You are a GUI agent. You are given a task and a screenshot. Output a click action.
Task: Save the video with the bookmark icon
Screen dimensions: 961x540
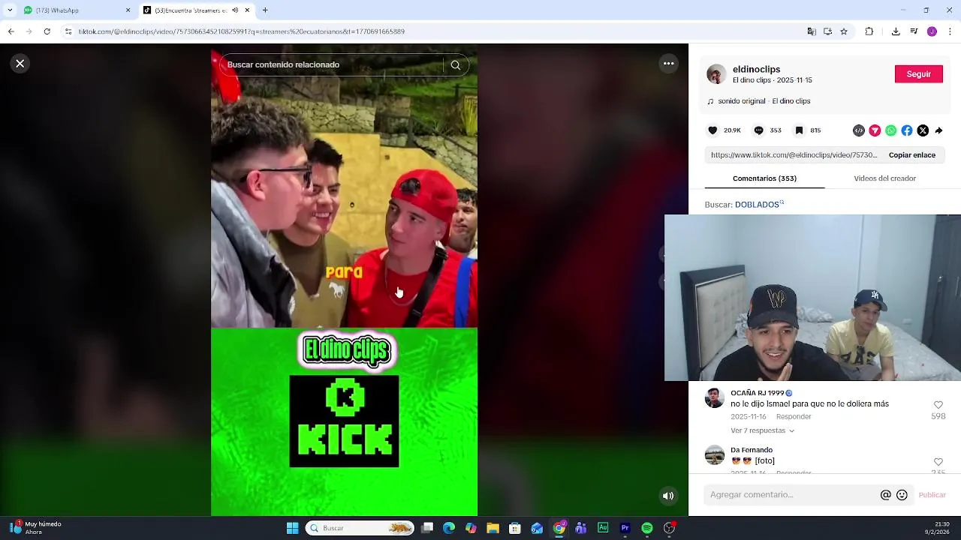(x=799, y=130)
